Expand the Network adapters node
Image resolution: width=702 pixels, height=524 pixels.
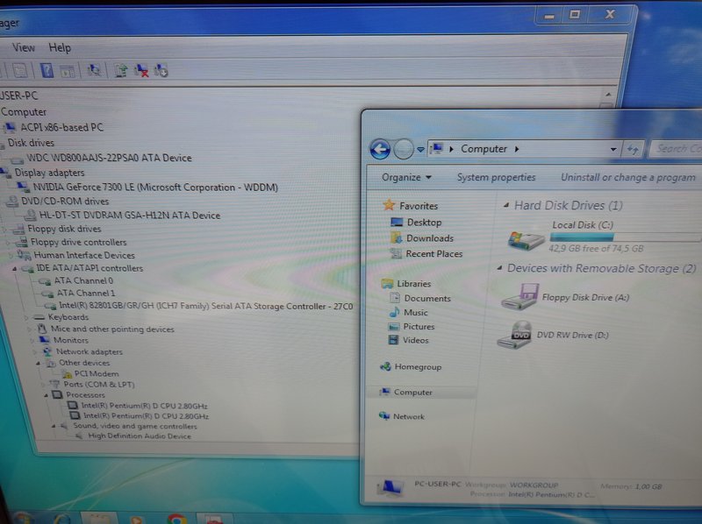click(x=35, y=352)
